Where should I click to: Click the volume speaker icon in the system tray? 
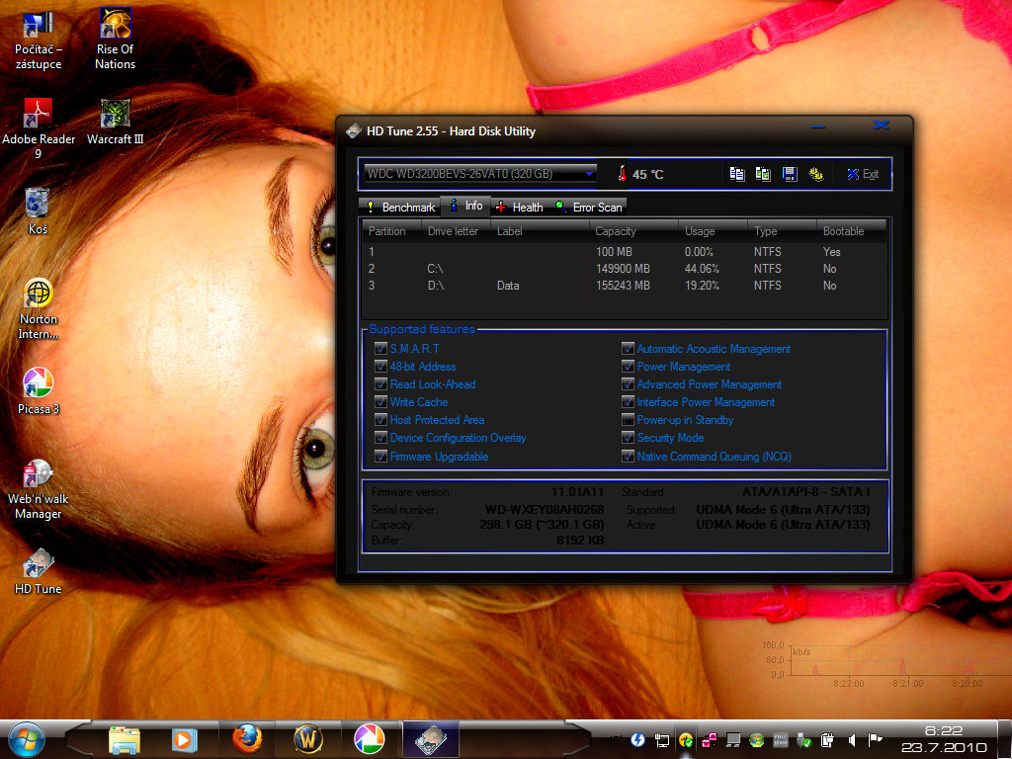(851, 739)
